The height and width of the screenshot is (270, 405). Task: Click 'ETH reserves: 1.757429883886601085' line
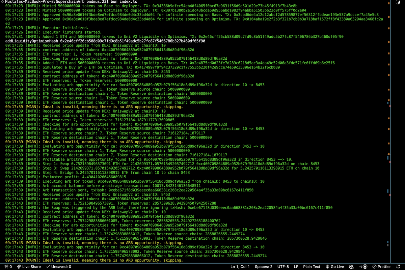coord(113,221)
